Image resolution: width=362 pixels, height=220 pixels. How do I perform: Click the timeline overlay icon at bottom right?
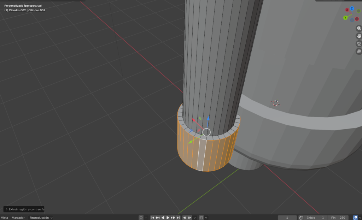pyautogui.click(x=355, y=218)
